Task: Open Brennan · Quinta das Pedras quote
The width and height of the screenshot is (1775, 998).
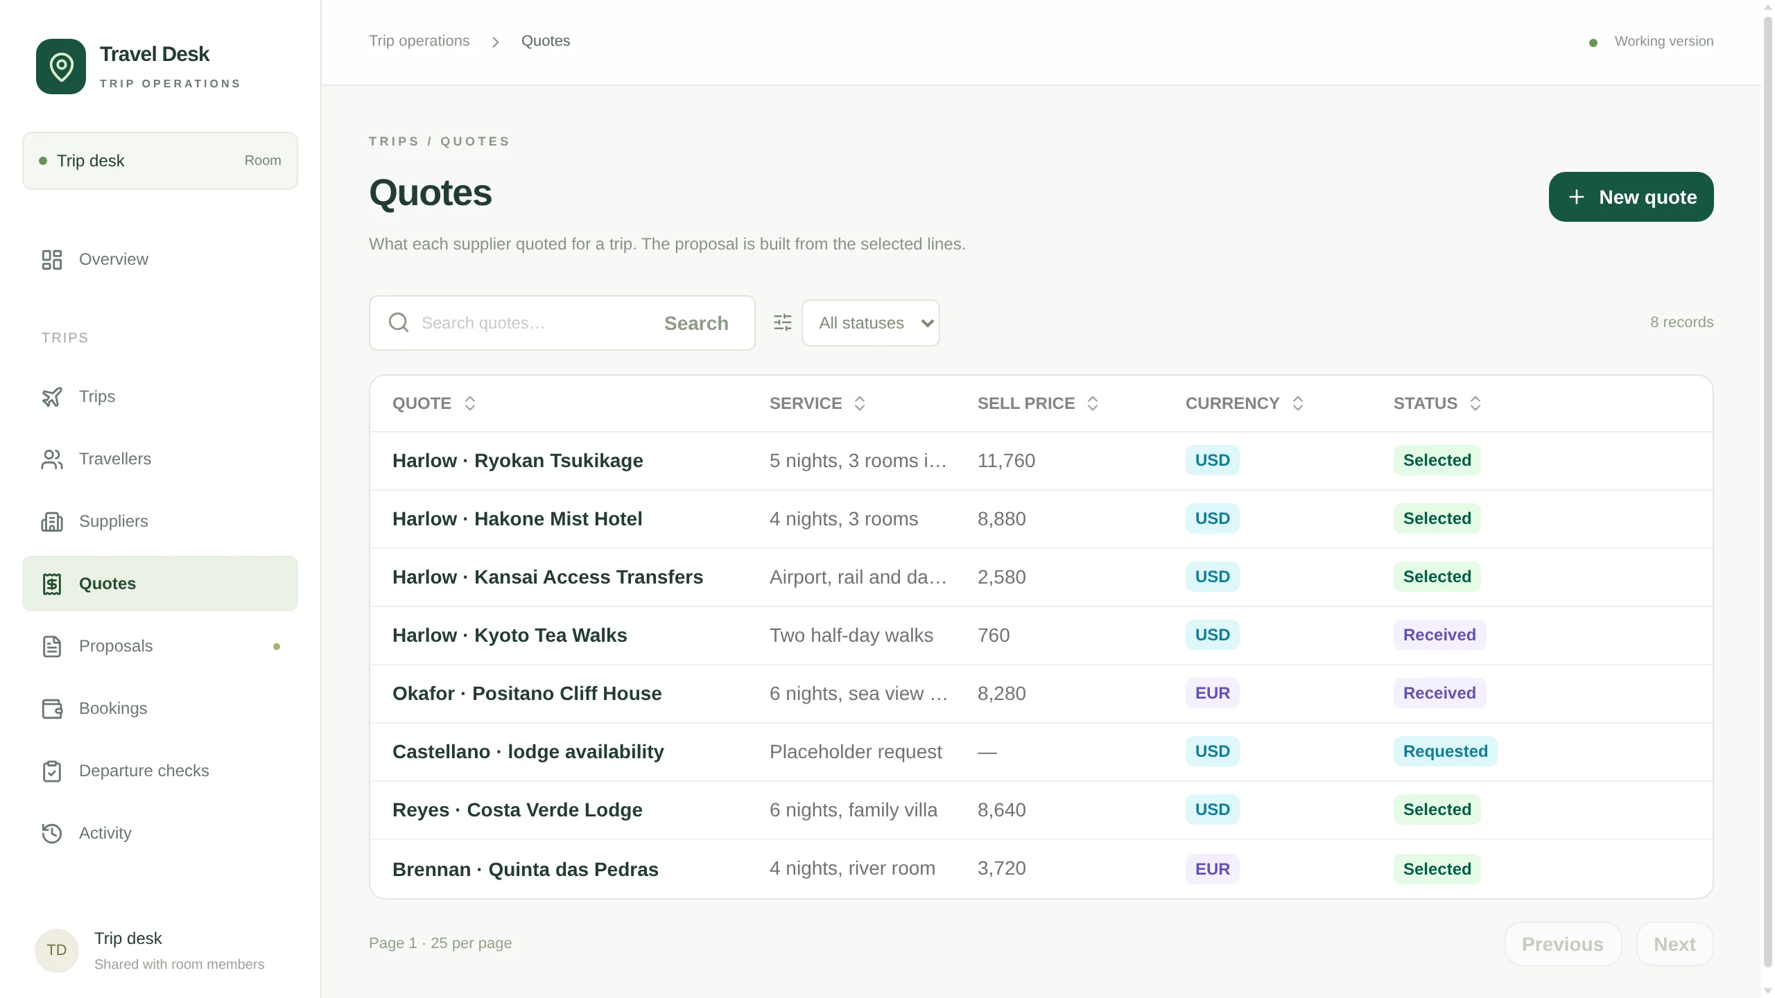Action: click(526, 870)
